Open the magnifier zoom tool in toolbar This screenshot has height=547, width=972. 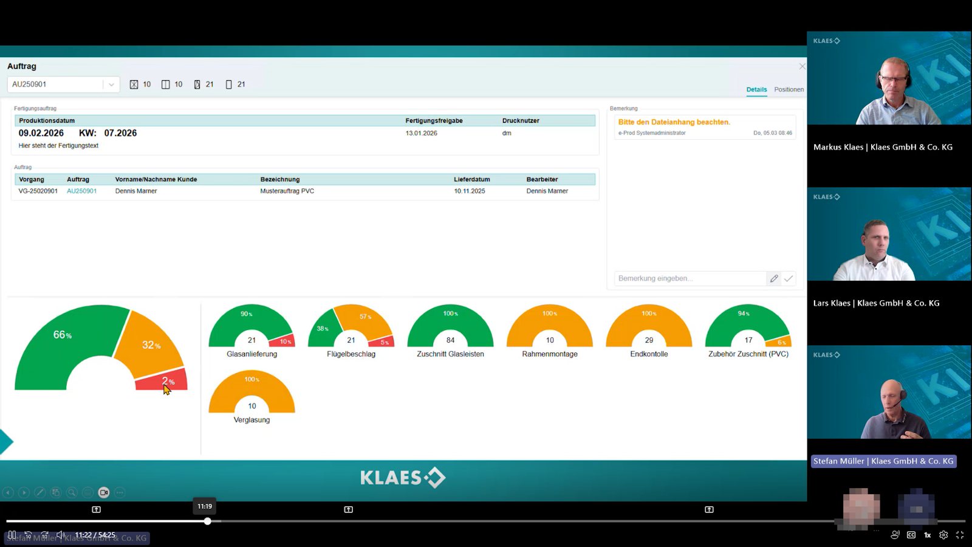(x=72, y=492)
